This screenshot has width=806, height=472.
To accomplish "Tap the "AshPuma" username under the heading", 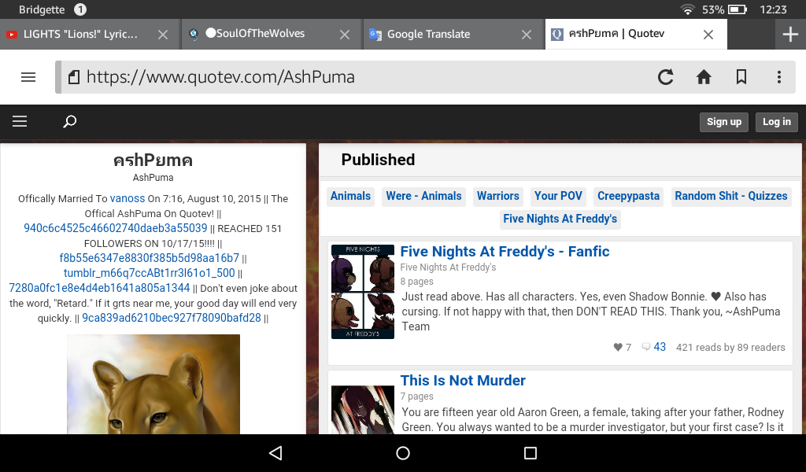I will (x=153, y=178).
